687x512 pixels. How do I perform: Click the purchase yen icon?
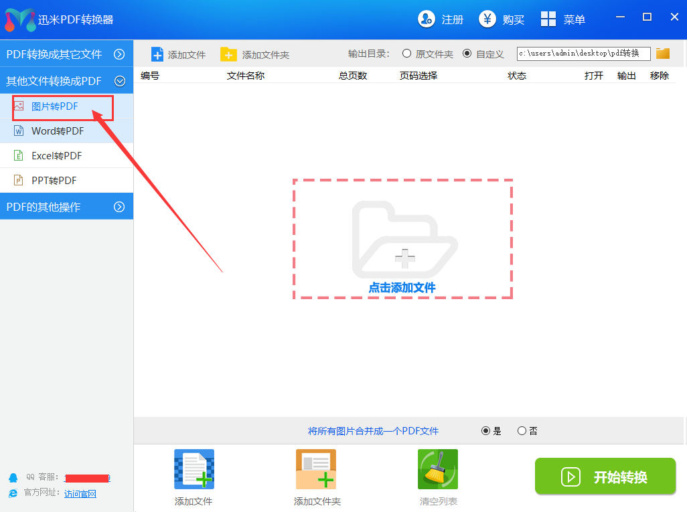click(487, 19)
